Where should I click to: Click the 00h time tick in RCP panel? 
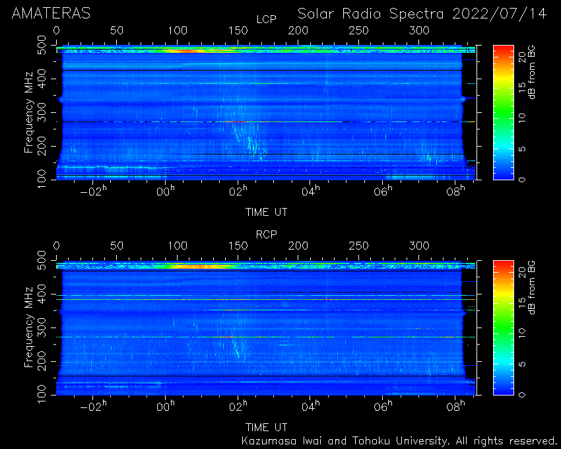pos(166,406)
